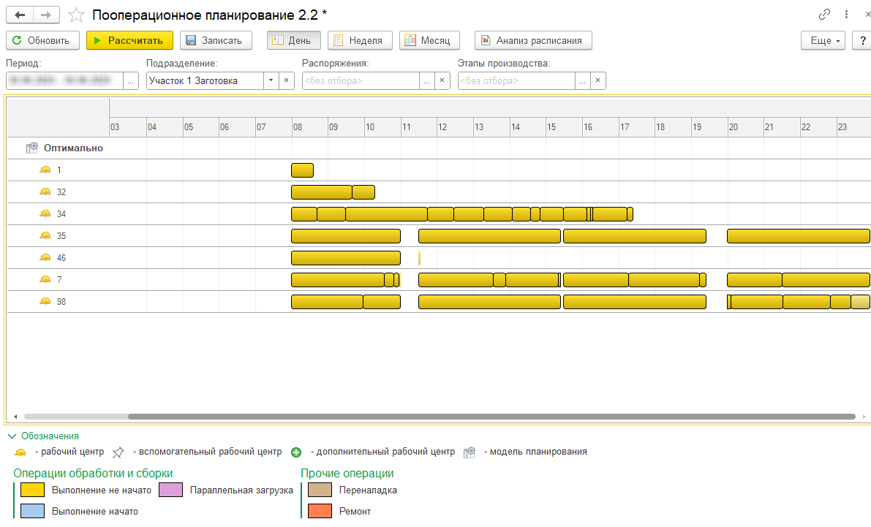Image resolution: width=871 pixels, height=527 pixels.
Task: Clear the Подразделение field with the x button
Action: coord(286,80)
